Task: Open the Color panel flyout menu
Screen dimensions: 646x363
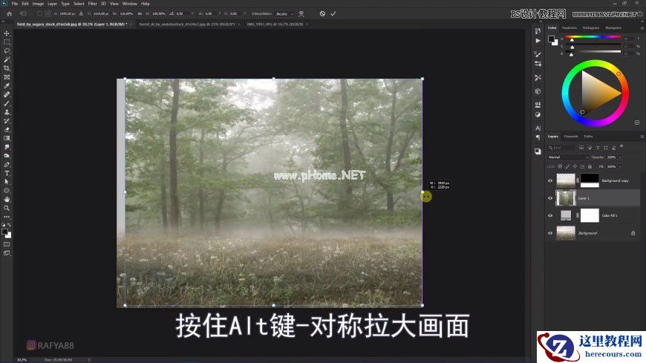Action: (x=642, y=28)
